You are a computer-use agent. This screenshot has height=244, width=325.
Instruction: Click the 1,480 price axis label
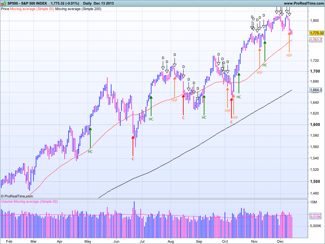click(x=314, y=193)
